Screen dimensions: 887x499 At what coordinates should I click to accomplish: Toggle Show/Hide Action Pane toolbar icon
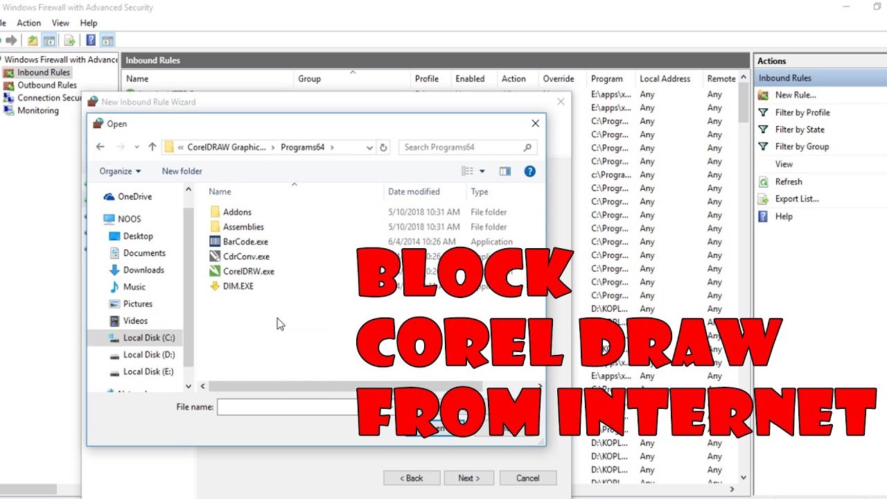click(107, 40)
